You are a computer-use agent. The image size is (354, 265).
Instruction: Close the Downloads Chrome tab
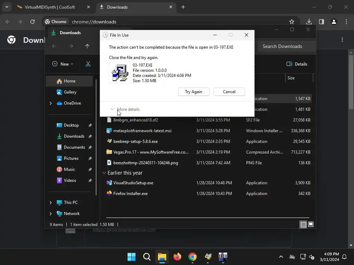(171, 7)
